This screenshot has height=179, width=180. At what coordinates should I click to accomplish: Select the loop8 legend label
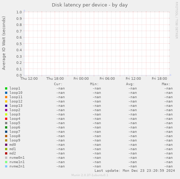(x=15, y=136)
